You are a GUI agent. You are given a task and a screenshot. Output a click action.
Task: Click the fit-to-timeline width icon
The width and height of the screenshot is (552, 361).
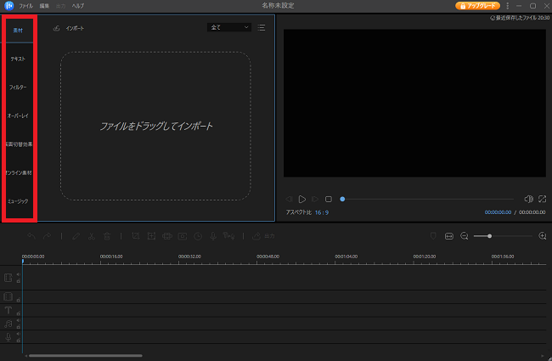coord(449,236)
